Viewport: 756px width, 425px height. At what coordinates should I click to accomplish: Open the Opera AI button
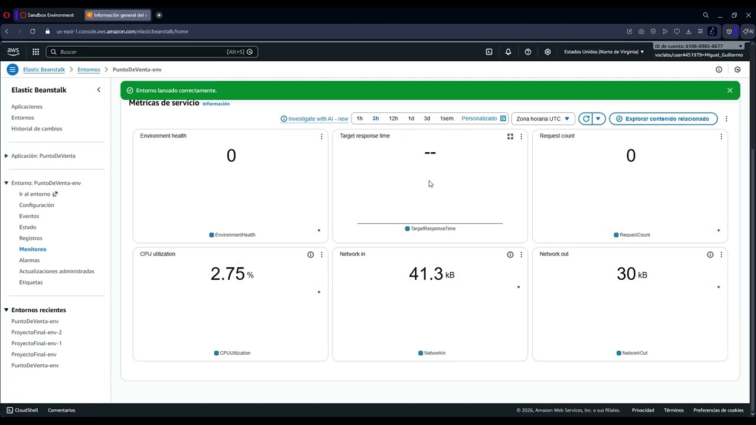click(748, 31)
